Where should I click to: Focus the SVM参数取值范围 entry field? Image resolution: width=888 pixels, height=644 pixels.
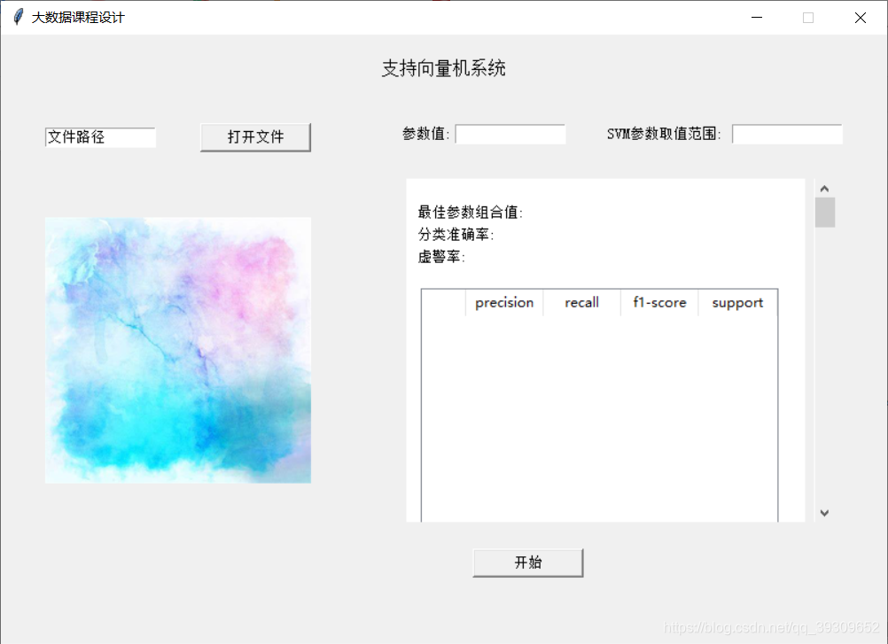click(786, 134)
